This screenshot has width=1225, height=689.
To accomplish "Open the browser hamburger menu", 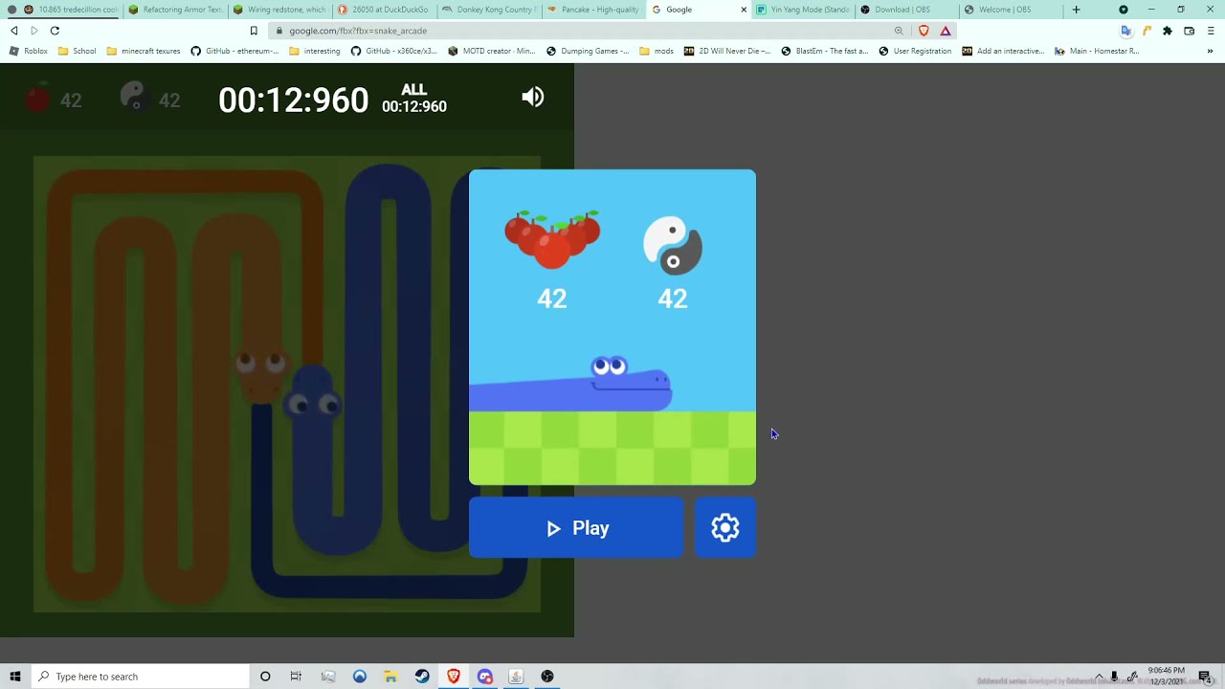I will tap(1211, 31).
